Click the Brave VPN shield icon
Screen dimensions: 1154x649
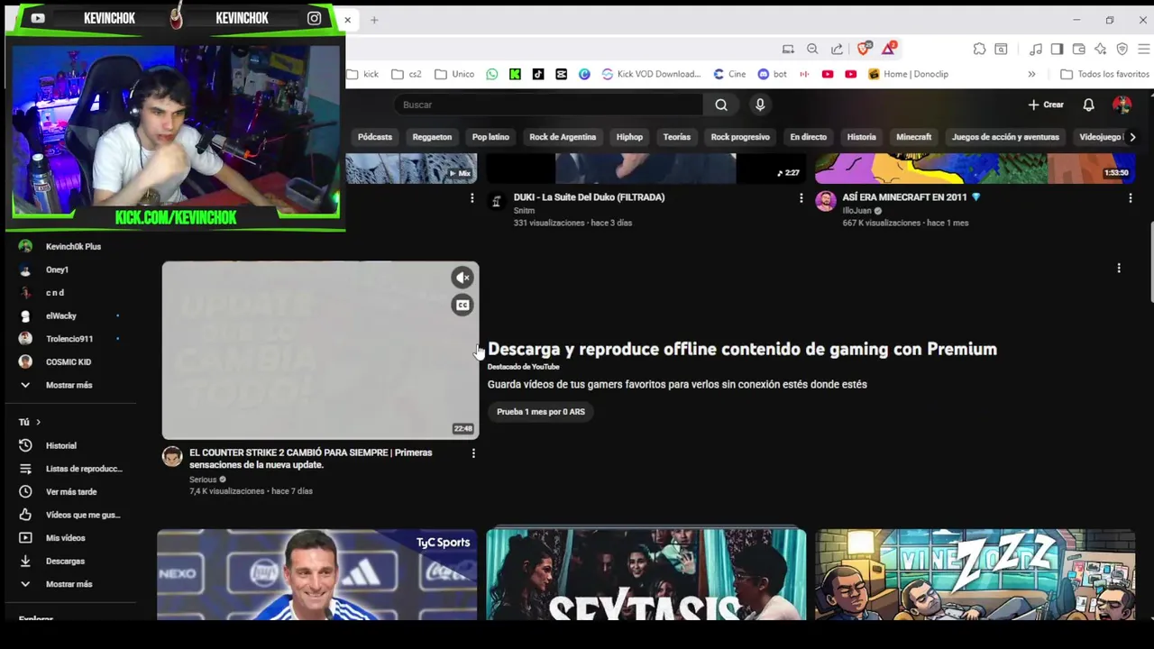pyautogui.click(x=1122, y=49)
